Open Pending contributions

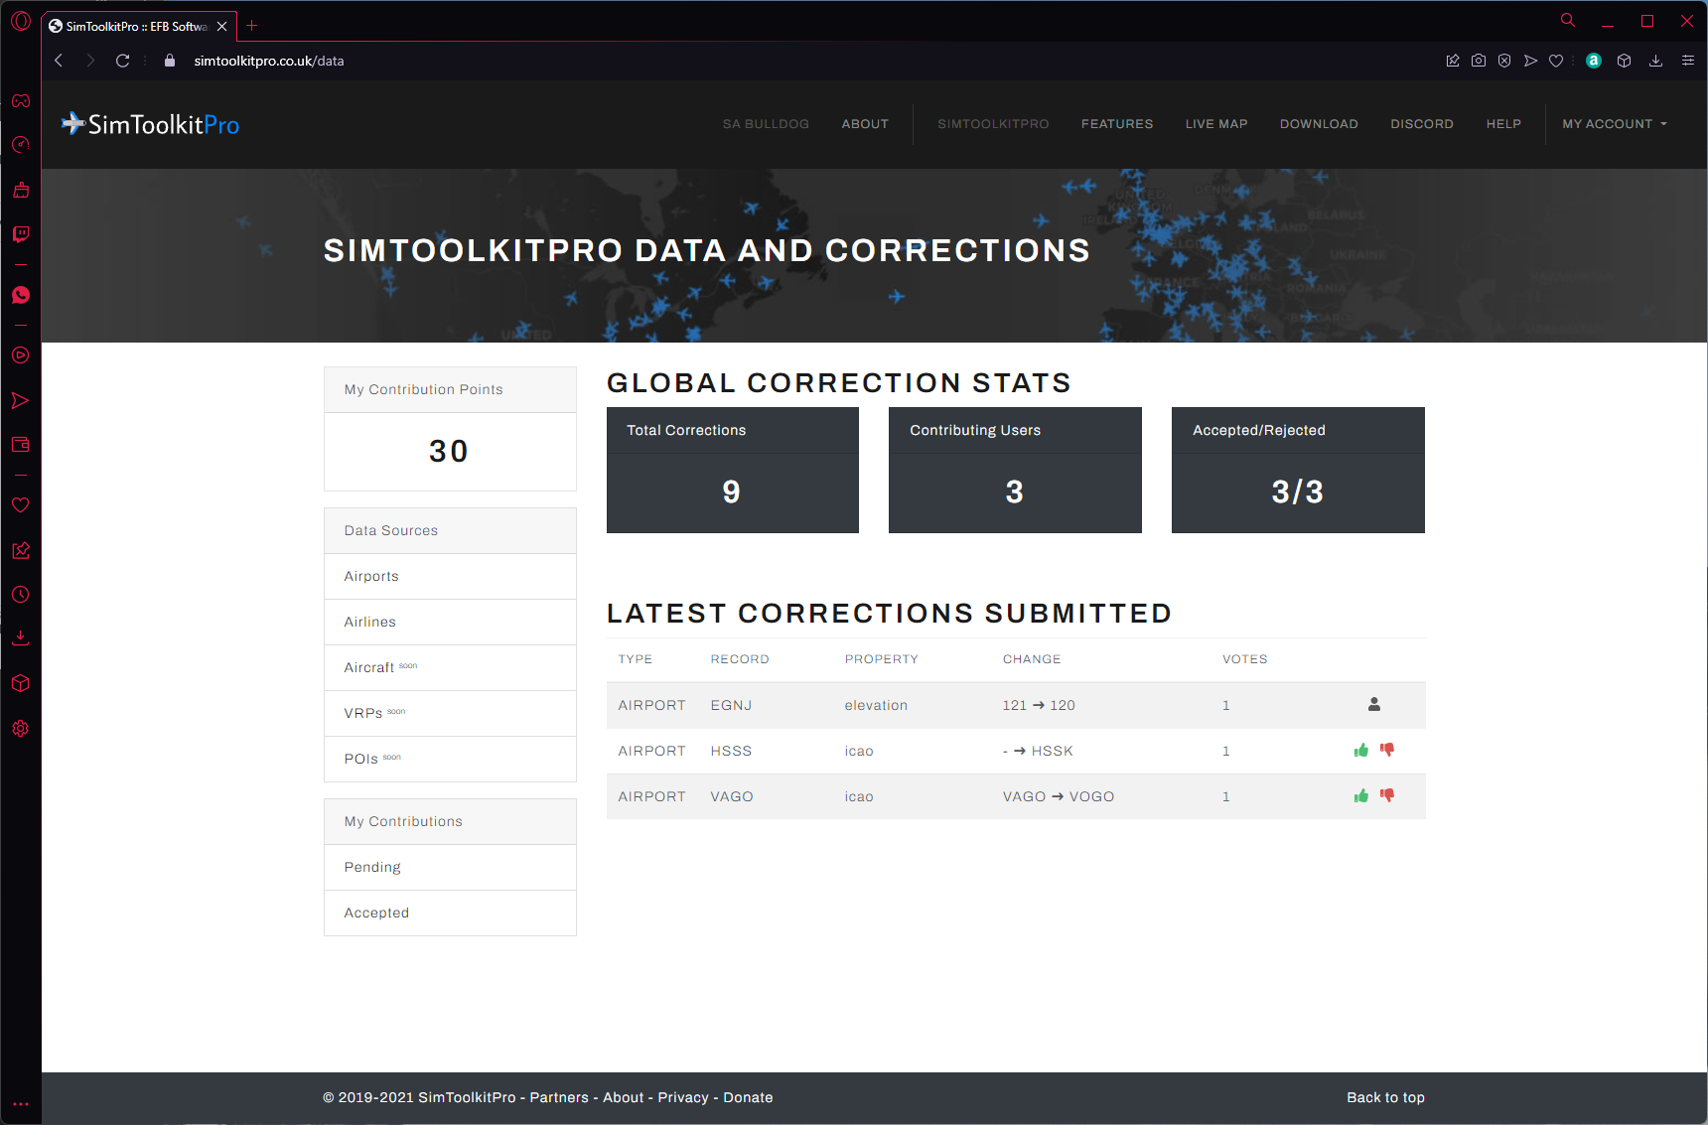pos(450,867)
